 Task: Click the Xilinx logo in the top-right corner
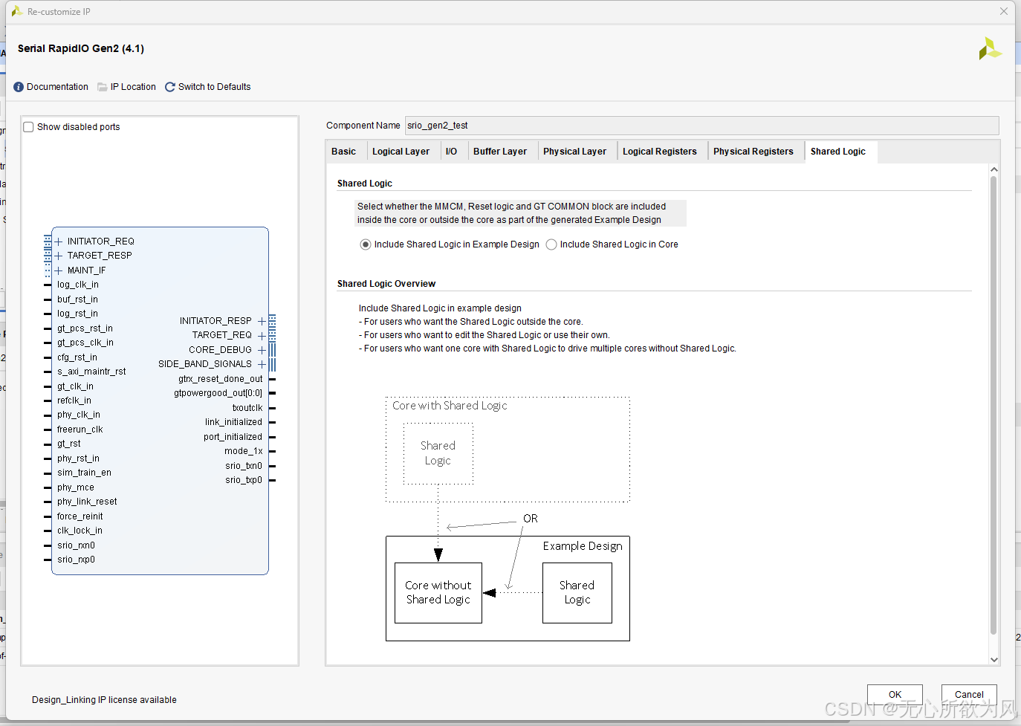pos(990,48)
